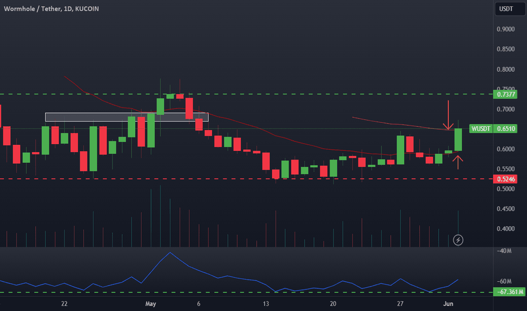Click the -60 M indicator axis label
Viewport: 527px width, 311px height.
click(504, 281)
